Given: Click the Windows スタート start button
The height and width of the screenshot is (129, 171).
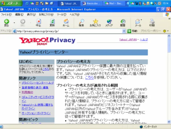Looking at the screenshot, I should pos(11,4).
